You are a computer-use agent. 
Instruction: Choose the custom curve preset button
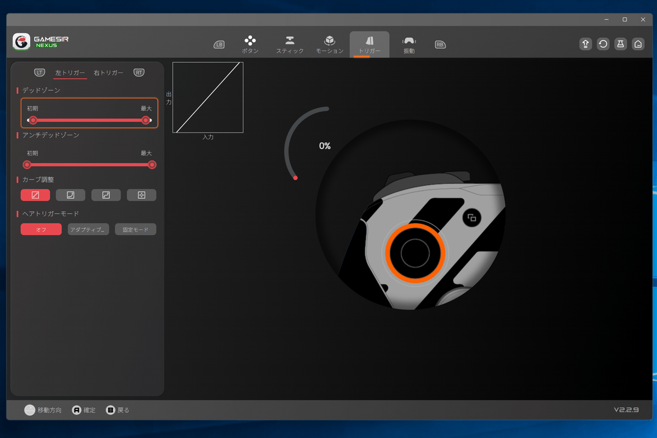tap(141, 195)
